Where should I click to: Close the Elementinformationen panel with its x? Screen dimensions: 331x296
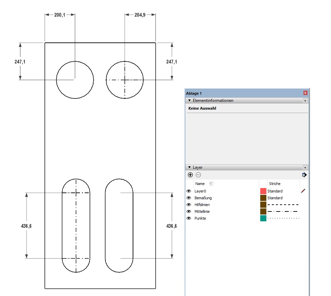tap(305, 101)
